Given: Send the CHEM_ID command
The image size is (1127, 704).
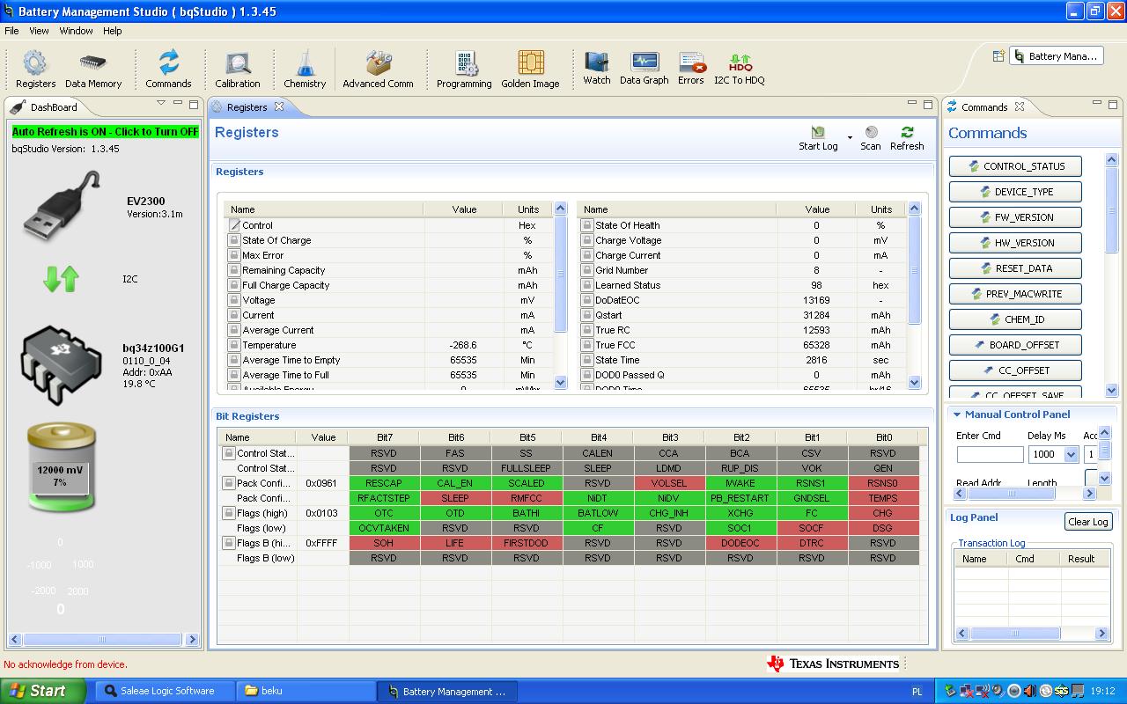Looking at the screenshot, I should (1015, 319).
